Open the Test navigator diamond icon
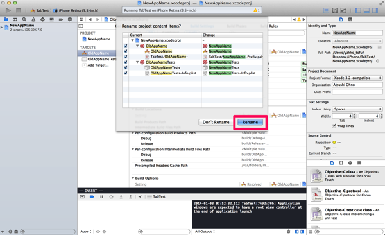The height and width of the screenshot is (235, 385). click(42, 19)
